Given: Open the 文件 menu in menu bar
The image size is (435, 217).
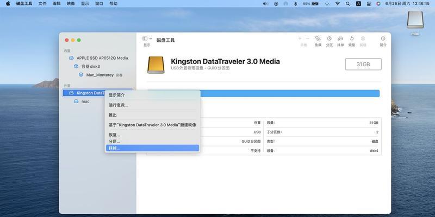Looking at the screenshot, I should click(x=42, y=4).
